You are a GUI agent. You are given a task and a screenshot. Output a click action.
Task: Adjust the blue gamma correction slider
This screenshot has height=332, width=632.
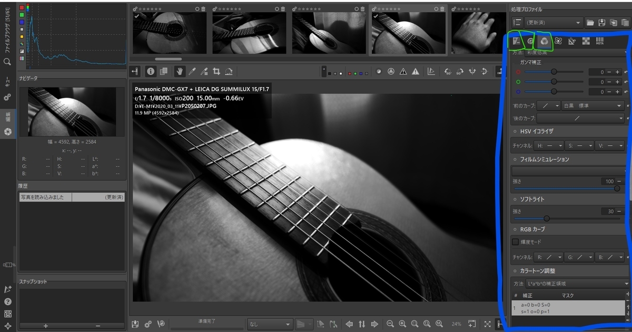(x=554, y=92)
